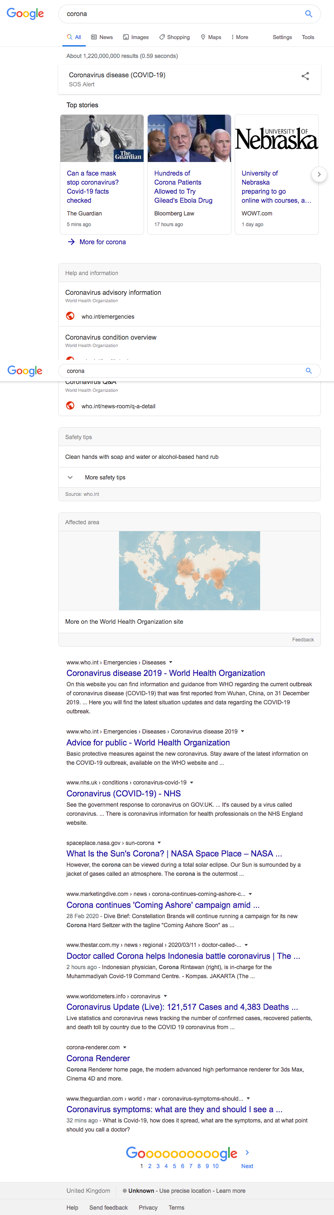Open Coronavirus disease 2019 - World Health Organization result

click(x=166, y=673)
